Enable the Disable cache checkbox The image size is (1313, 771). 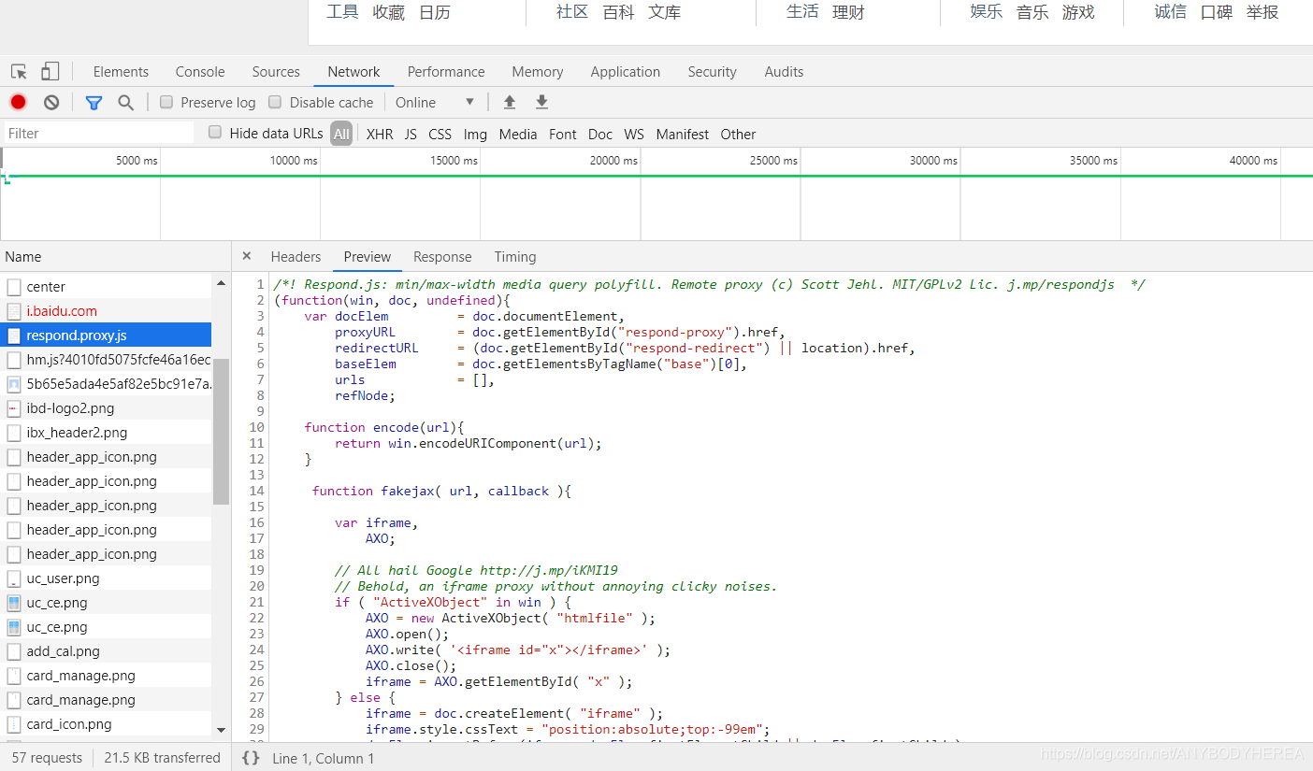coord(275,102)
